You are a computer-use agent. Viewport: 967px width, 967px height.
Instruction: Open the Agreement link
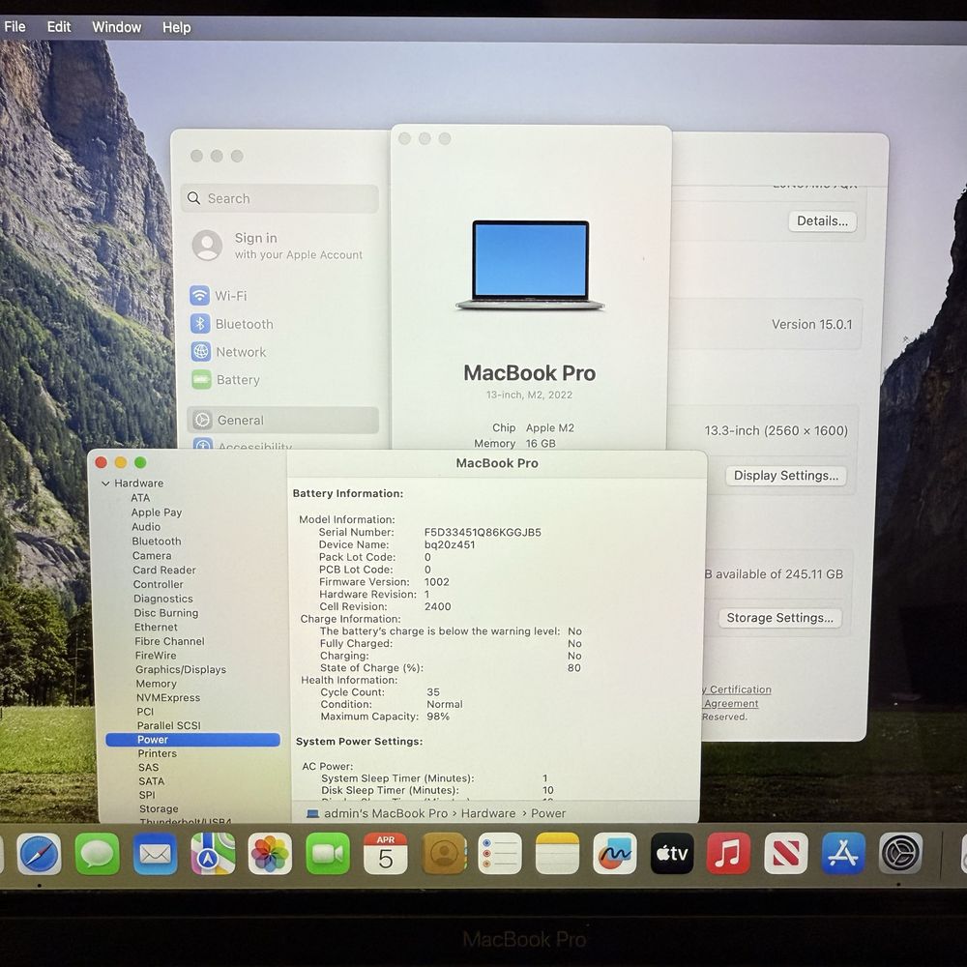(731, 704)
